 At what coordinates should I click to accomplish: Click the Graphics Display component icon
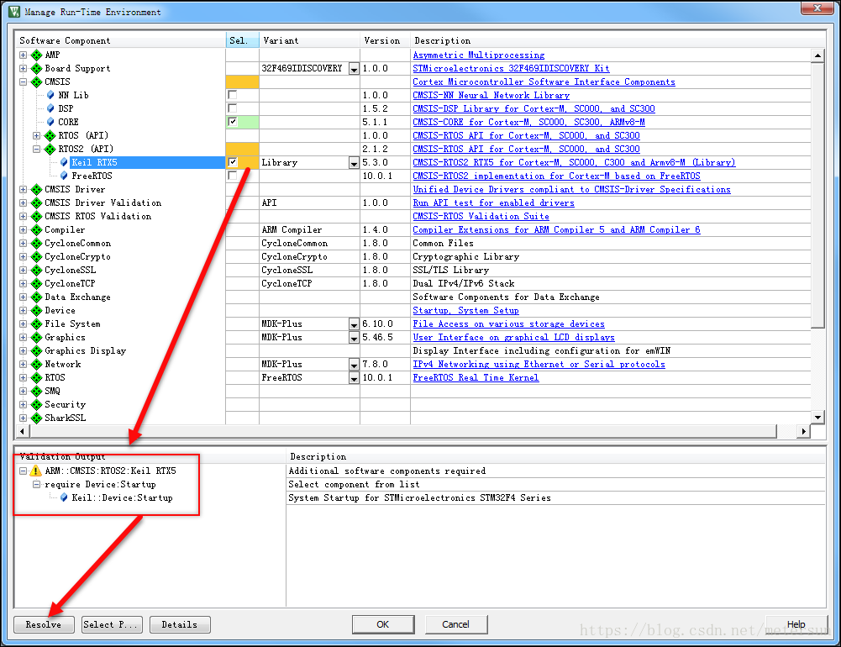(x=36, y=350)
